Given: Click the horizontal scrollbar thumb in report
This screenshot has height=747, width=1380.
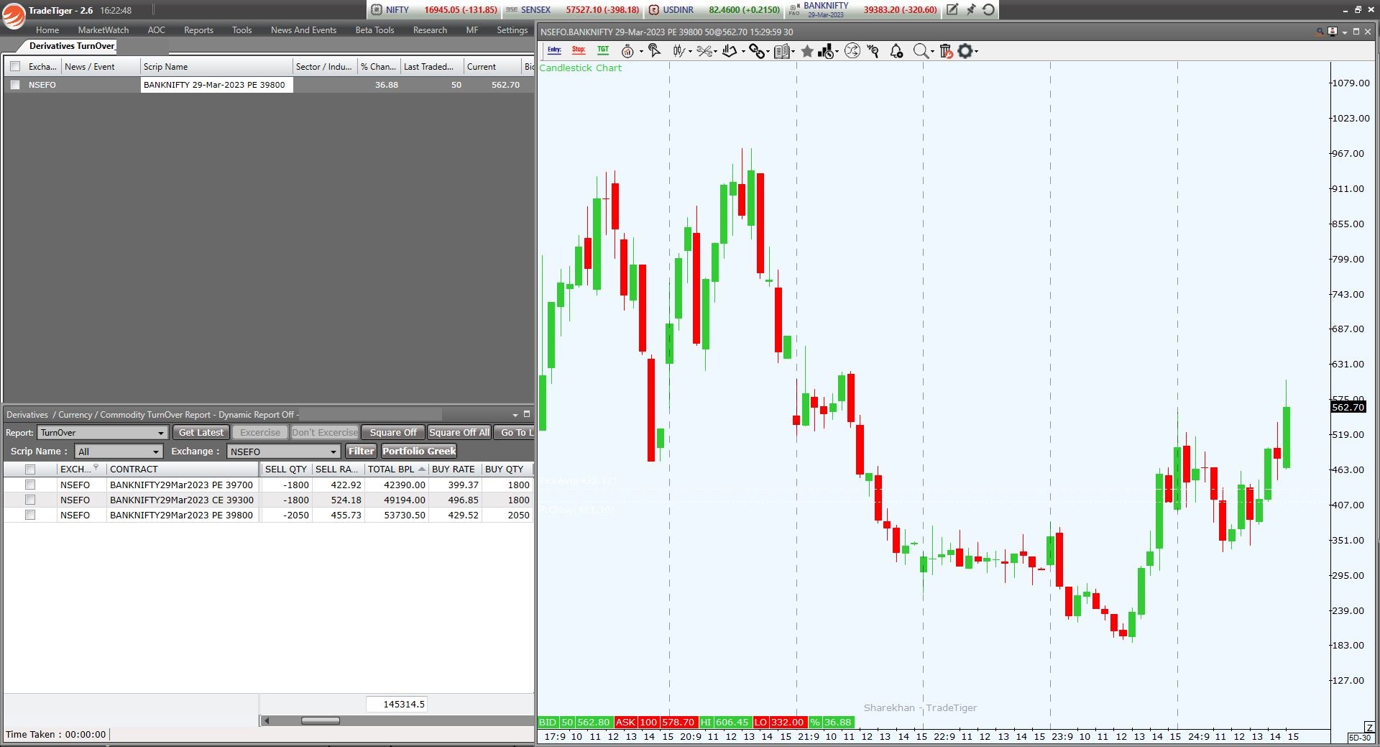Looking at the screenshot, I should (320, 720).
